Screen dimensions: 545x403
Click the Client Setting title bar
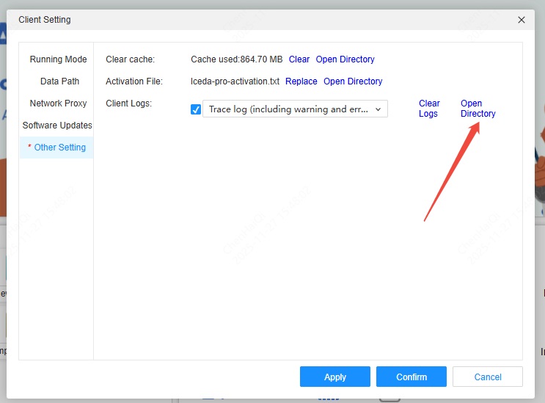pos(220,21)
